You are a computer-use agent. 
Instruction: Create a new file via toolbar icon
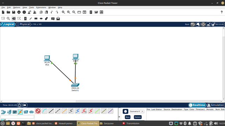[3, 12]
